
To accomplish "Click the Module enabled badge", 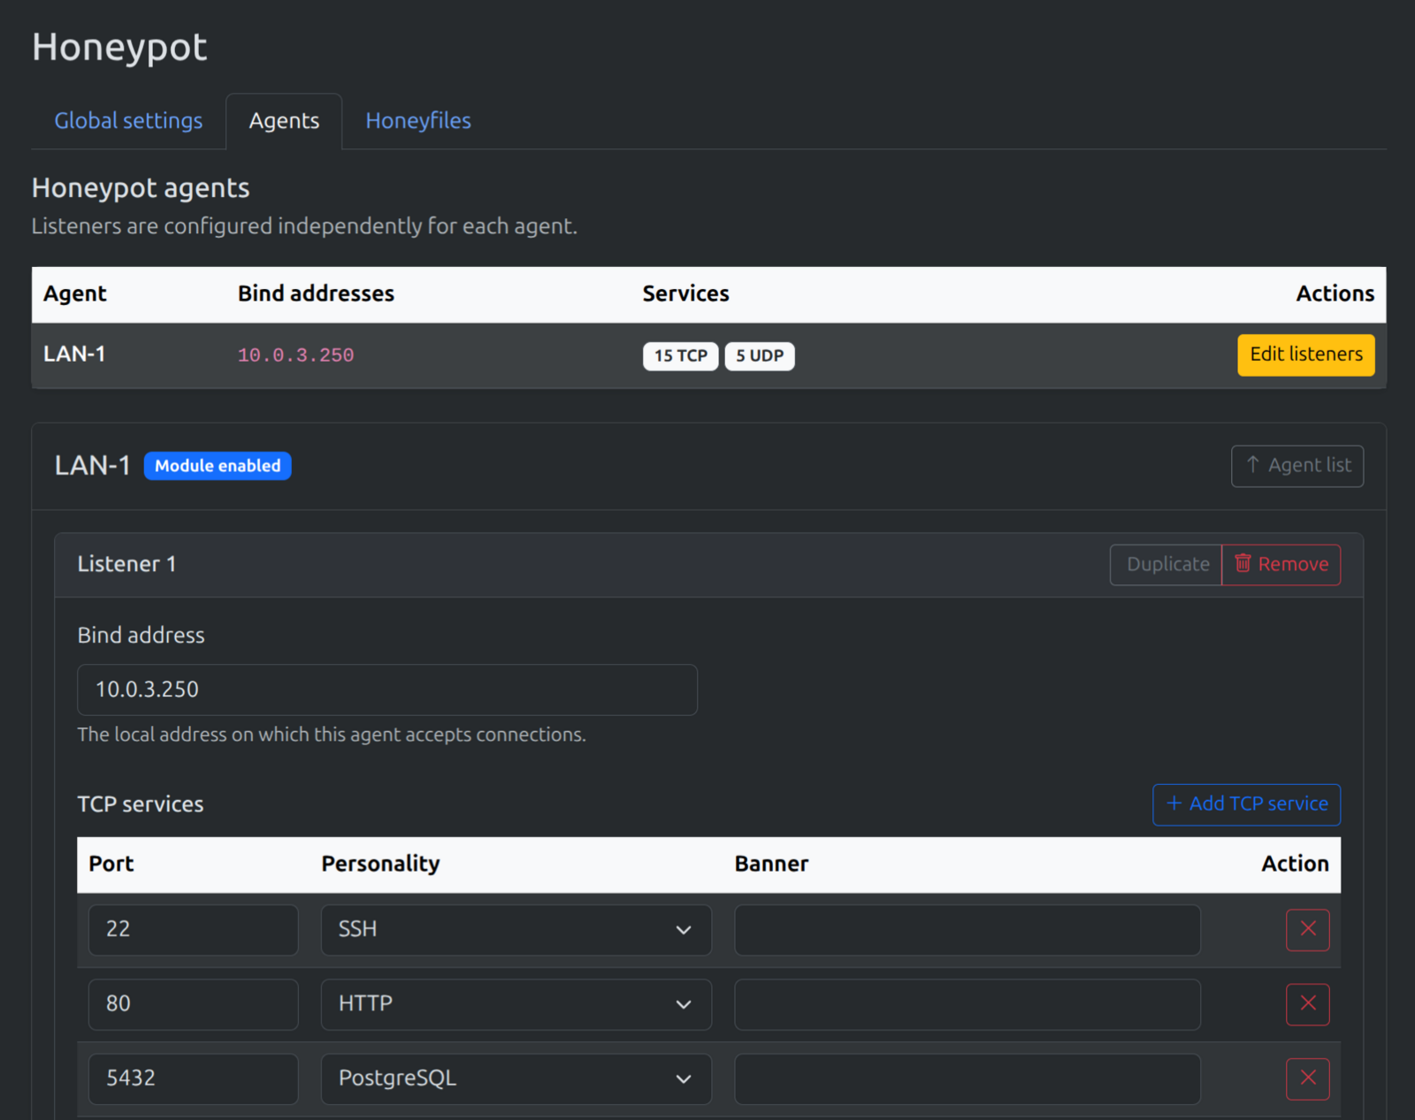I will tap(218, 465).
